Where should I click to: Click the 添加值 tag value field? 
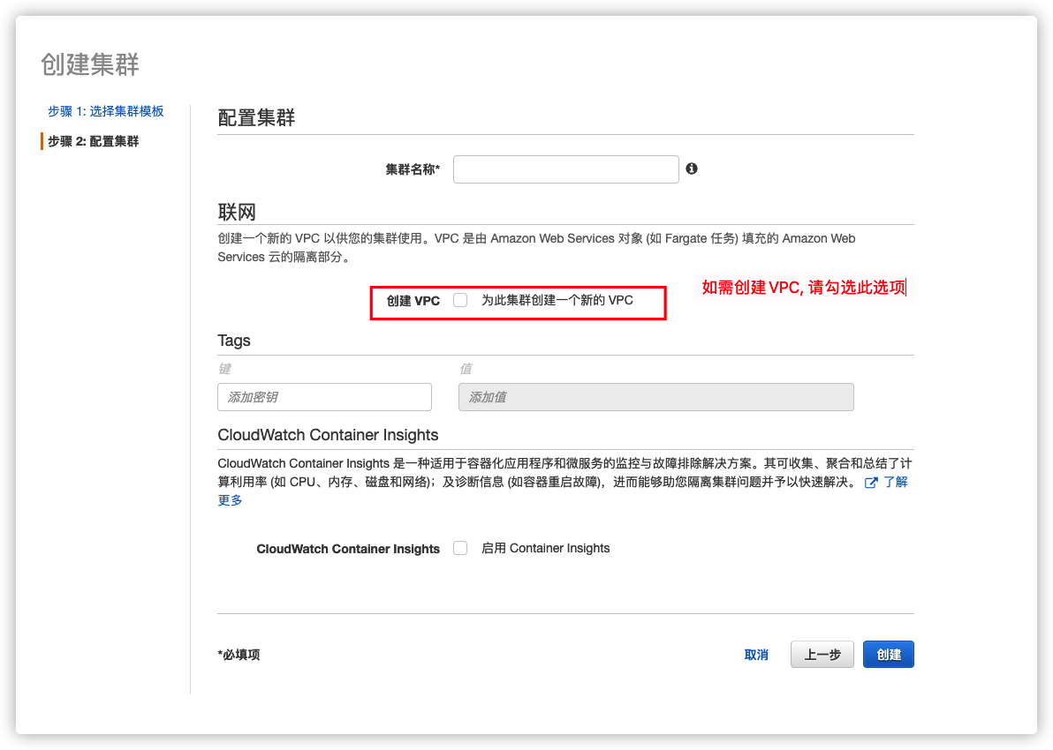tap(655, 397)
